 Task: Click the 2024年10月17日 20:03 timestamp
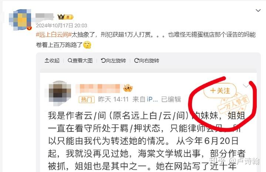tap(61, 25)
